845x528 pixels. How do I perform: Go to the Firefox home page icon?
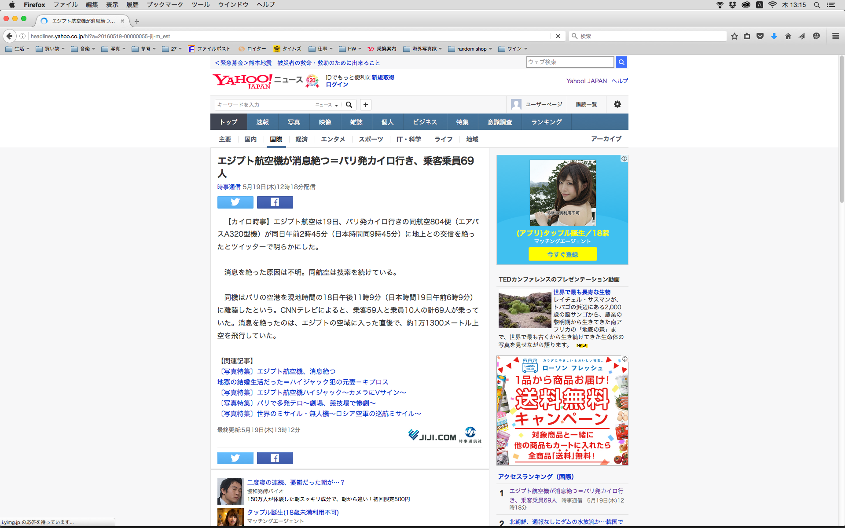788,36
